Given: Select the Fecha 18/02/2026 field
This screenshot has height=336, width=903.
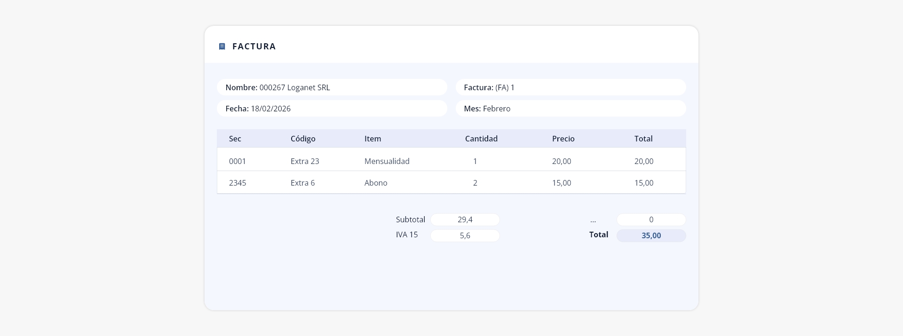Looking at the screenshot, I should point(332,109).
